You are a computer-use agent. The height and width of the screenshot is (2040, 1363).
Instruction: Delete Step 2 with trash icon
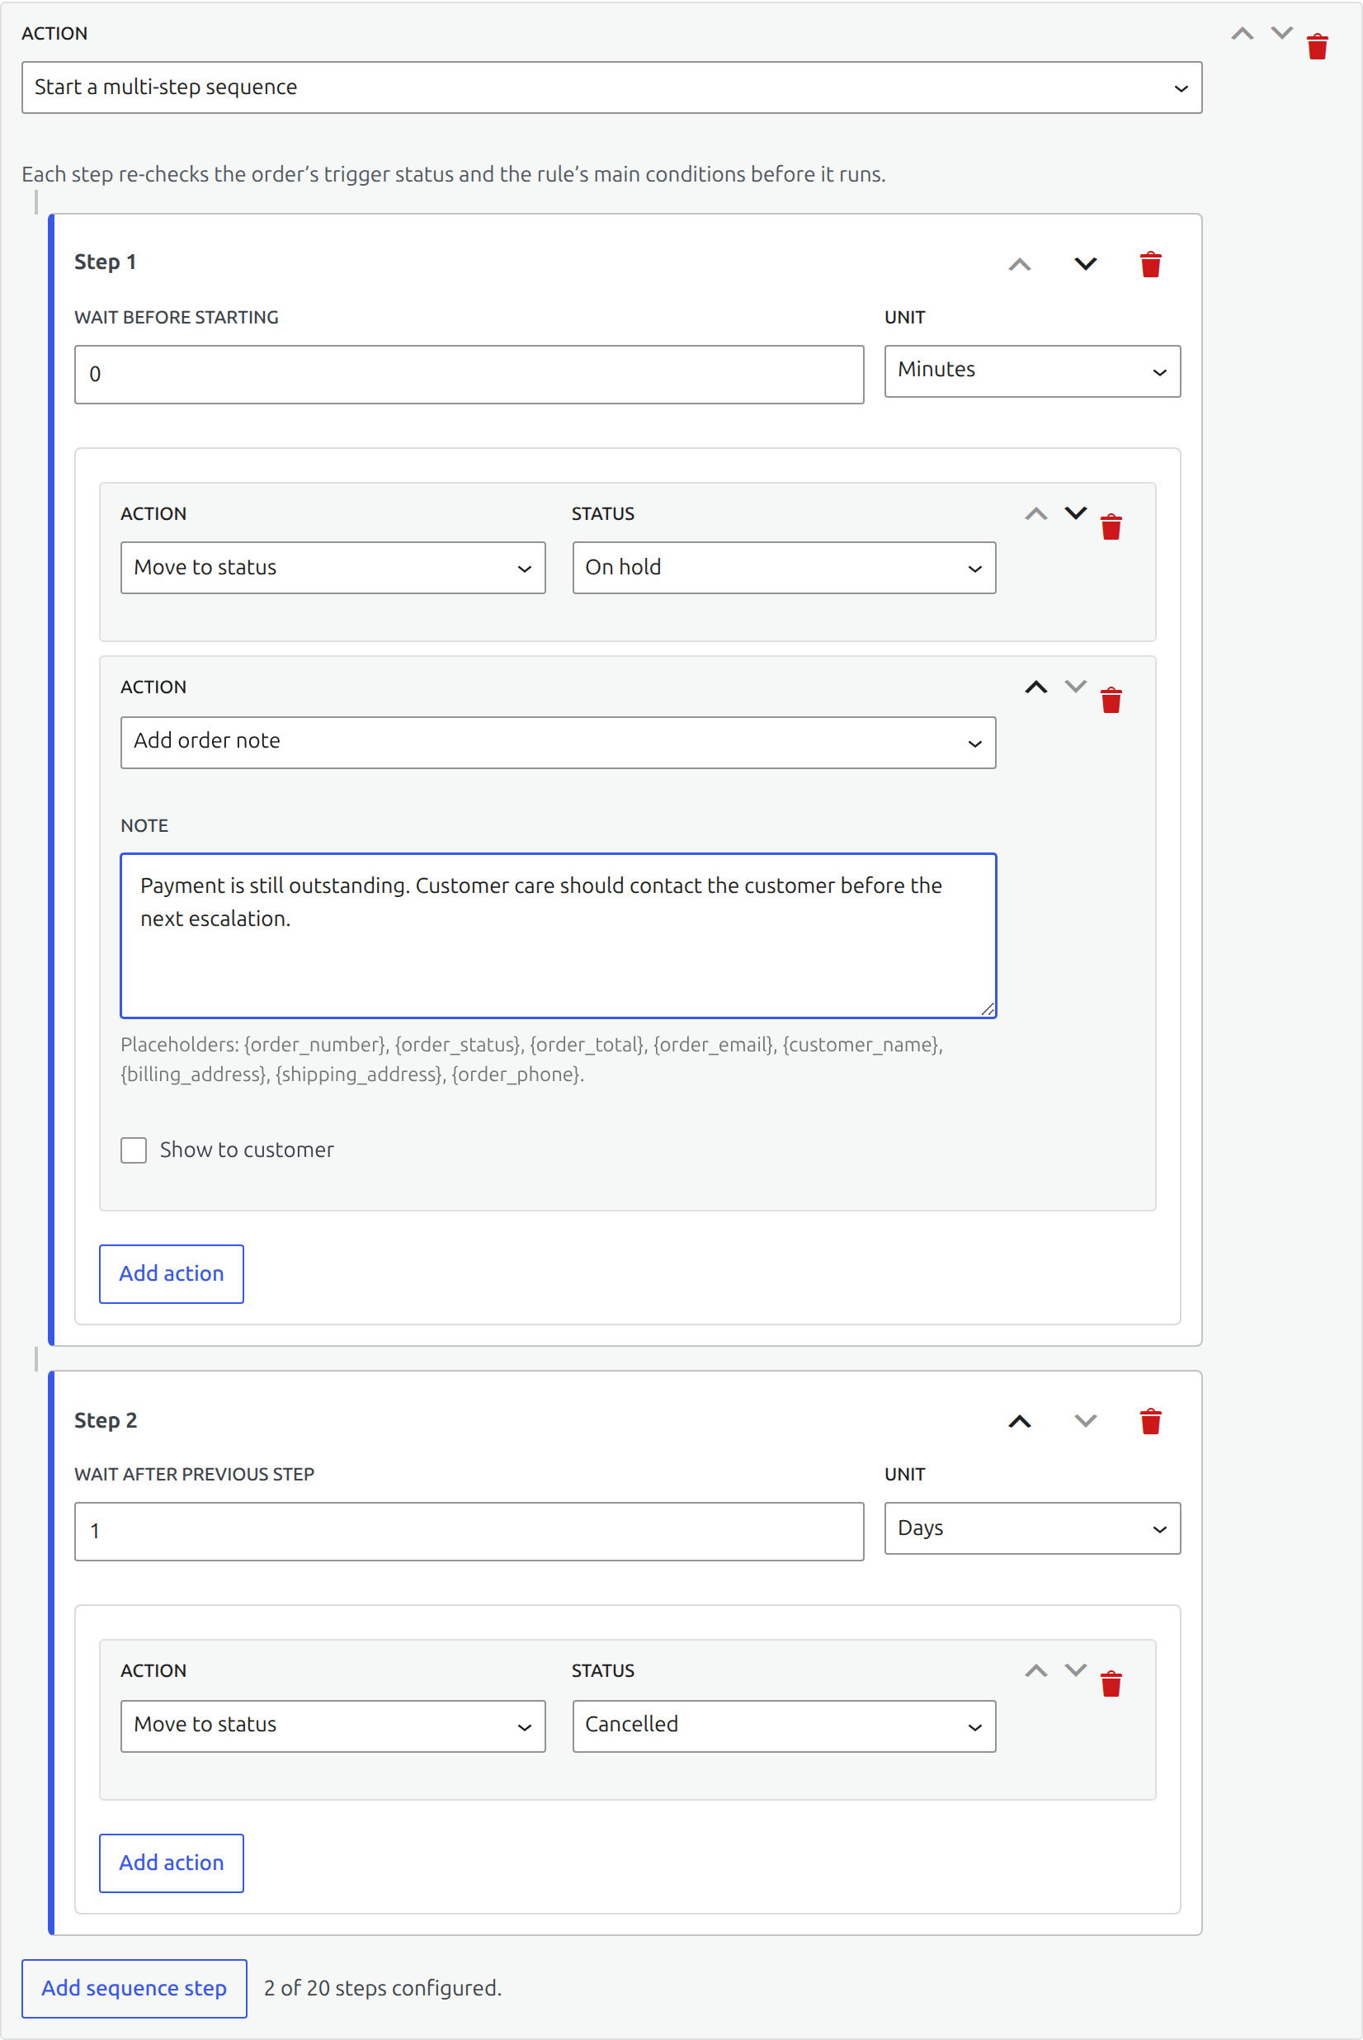(x=1151, y=1421)
